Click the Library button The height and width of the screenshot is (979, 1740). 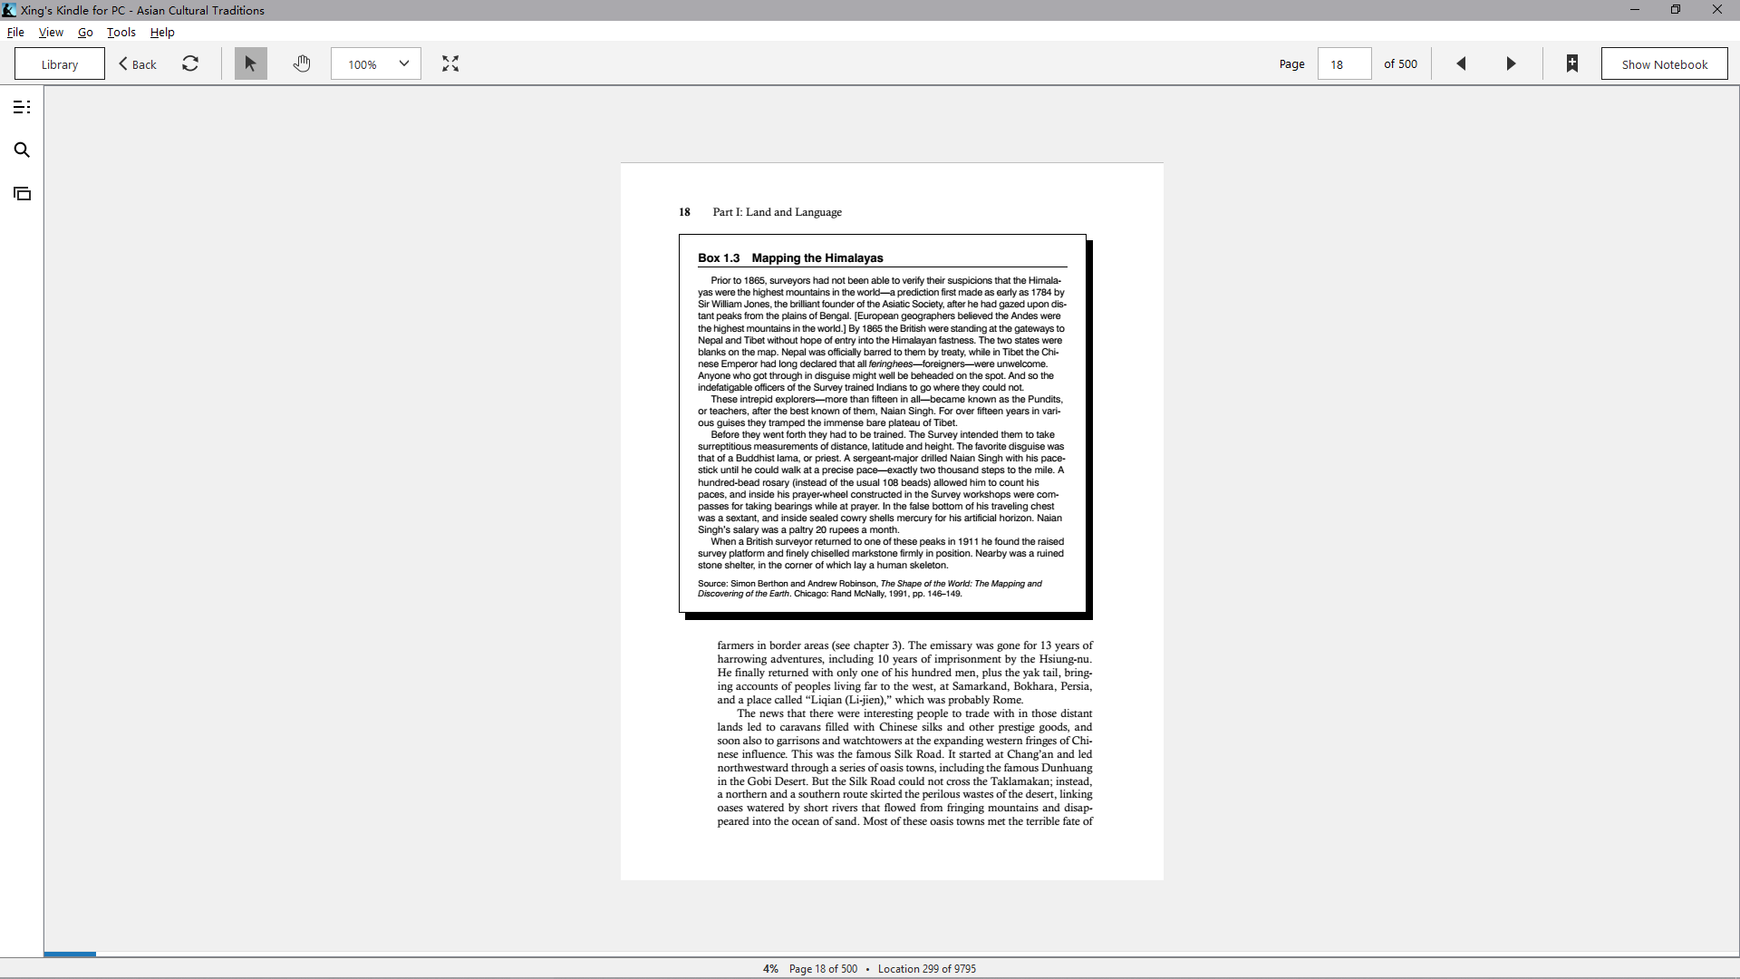60,64
